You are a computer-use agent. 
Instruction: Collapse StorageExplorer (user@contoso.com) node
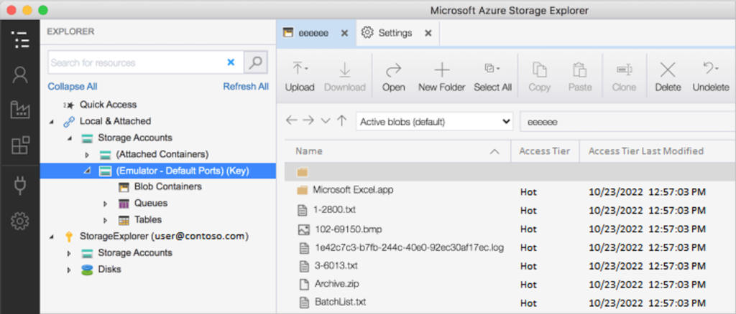[x=51, y=237]
